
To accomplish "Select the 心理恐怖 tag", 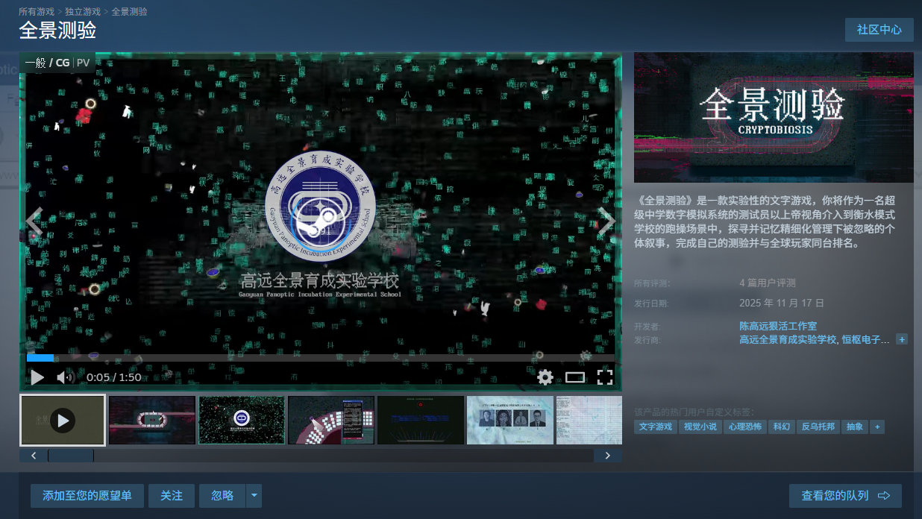I will click(x=746, y=427).
